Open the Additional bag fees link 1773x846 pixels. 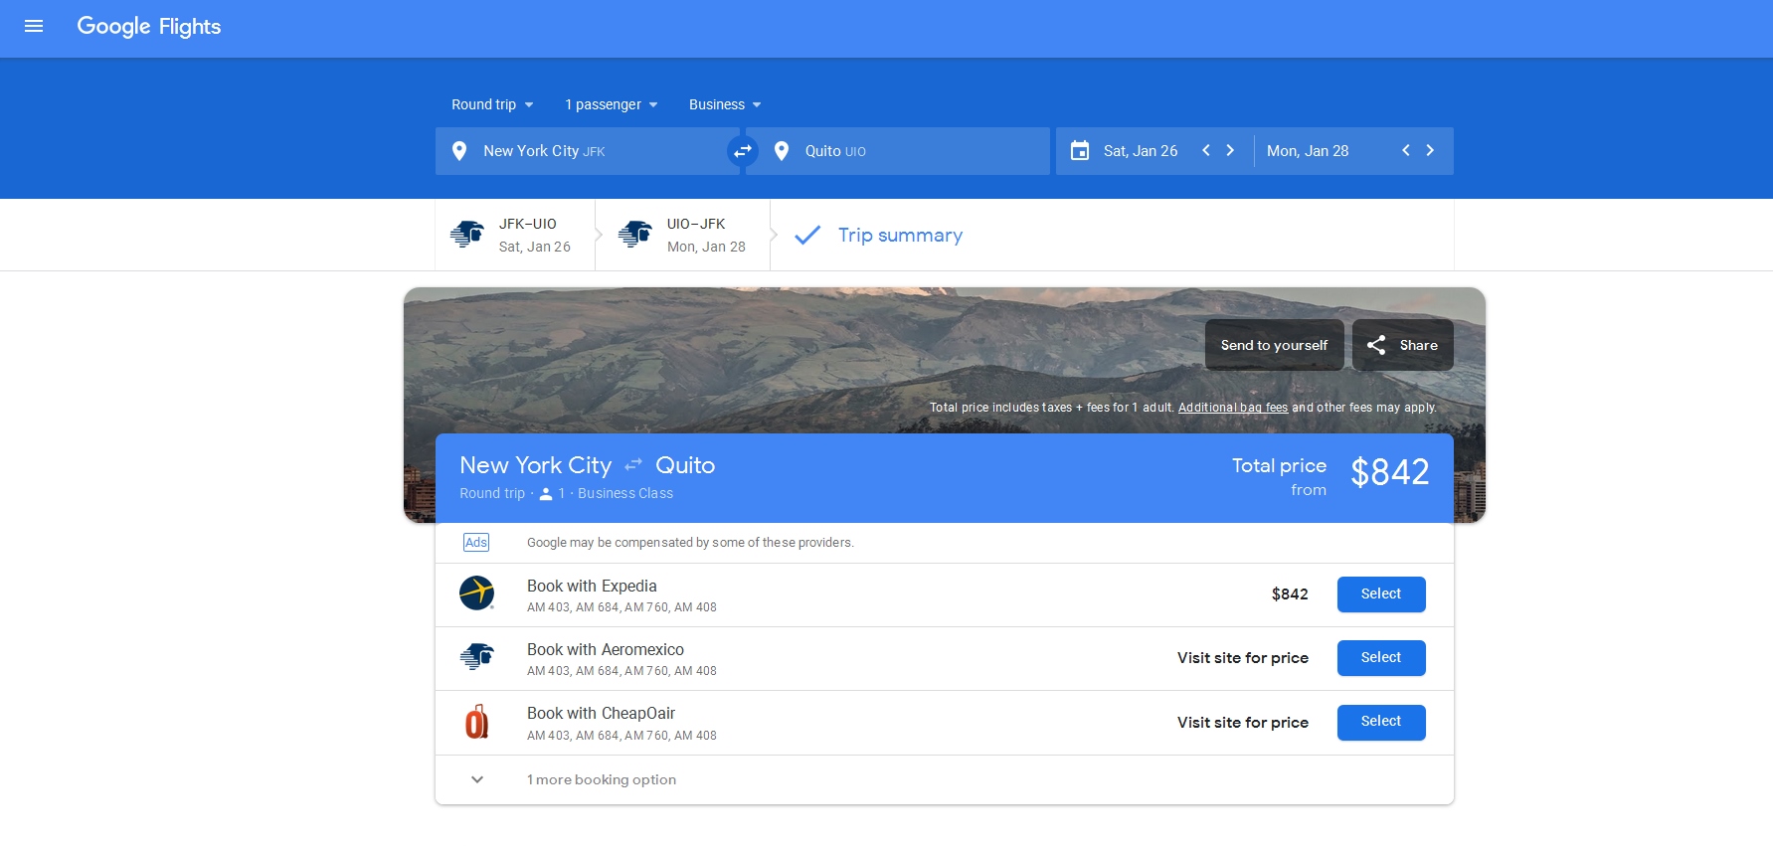pos(1233,408)
